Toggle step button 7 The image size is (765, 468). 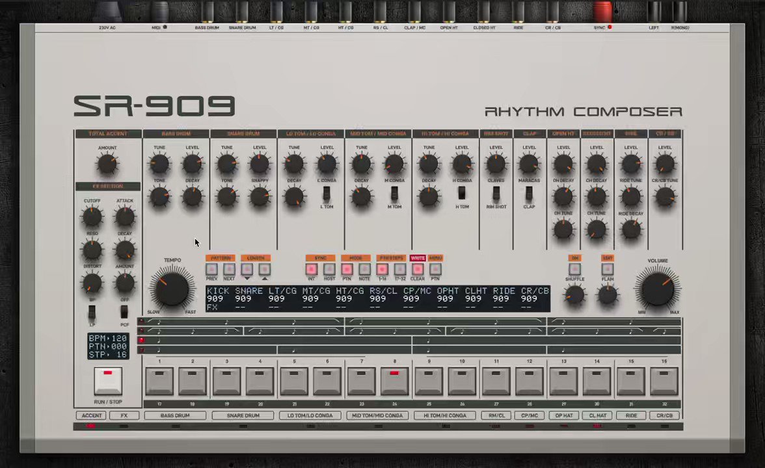coord(361,381)
